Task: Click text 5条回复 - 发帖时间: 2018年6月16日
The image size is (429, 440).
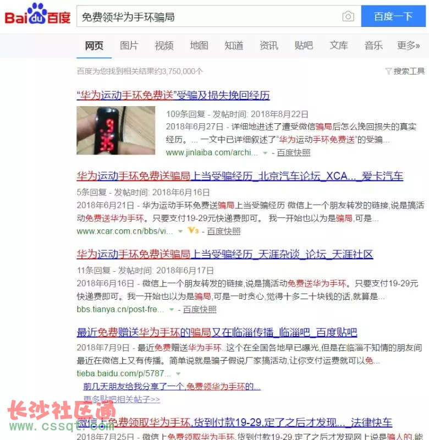Action: (143, 193)
